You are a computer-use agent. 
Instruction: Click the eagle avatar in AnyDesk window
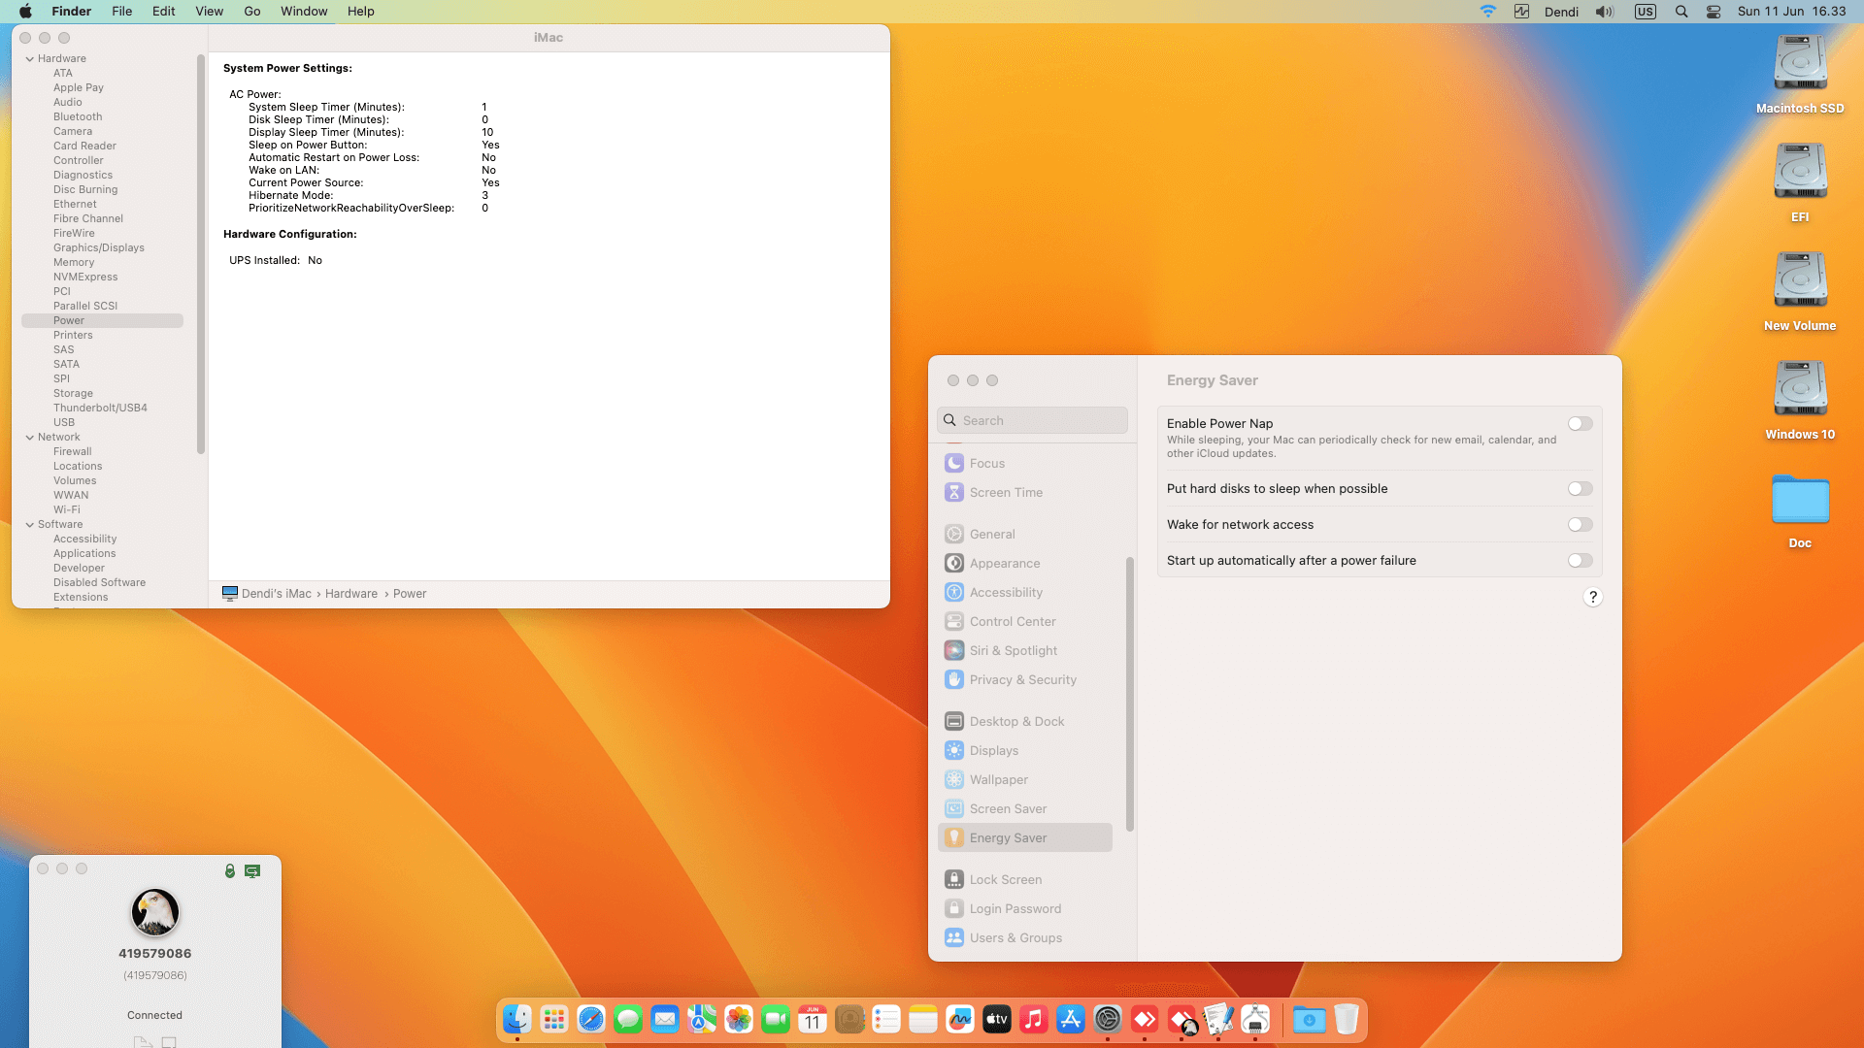point(155,912)
